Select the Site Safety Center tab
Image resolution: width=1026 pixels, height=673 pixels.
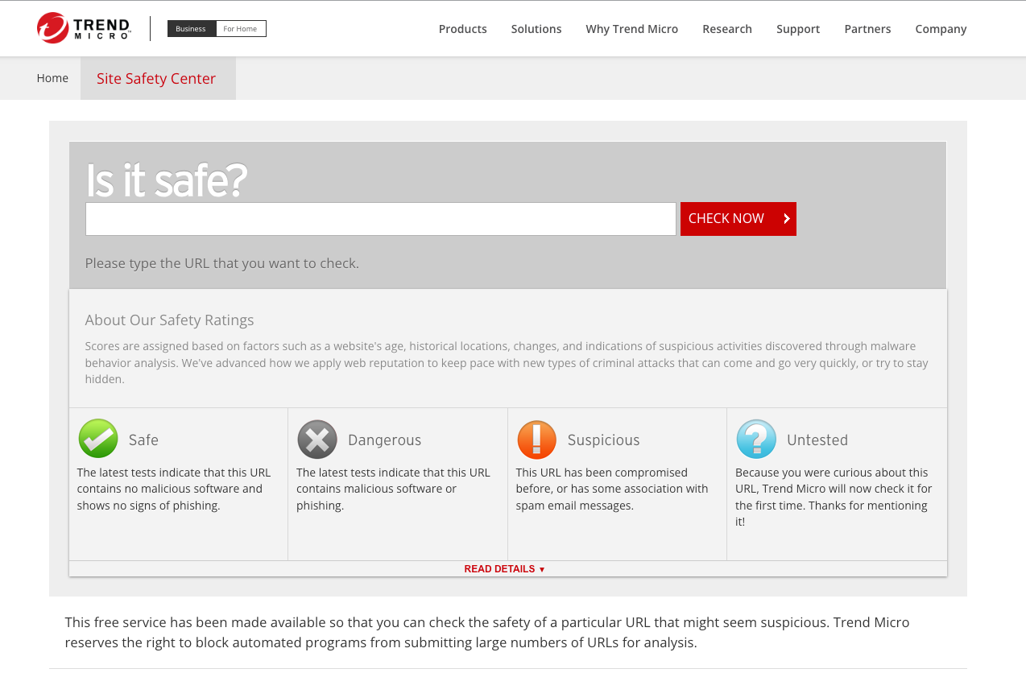[156, 78]
